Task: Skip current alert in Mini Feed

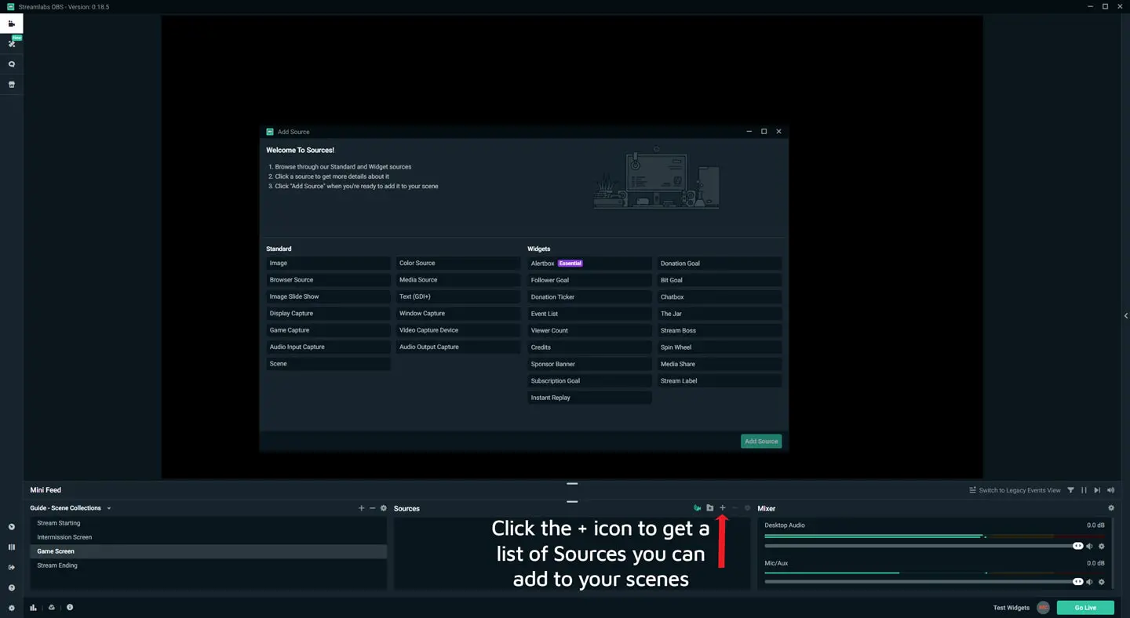Action: (x=1097, y=490)
